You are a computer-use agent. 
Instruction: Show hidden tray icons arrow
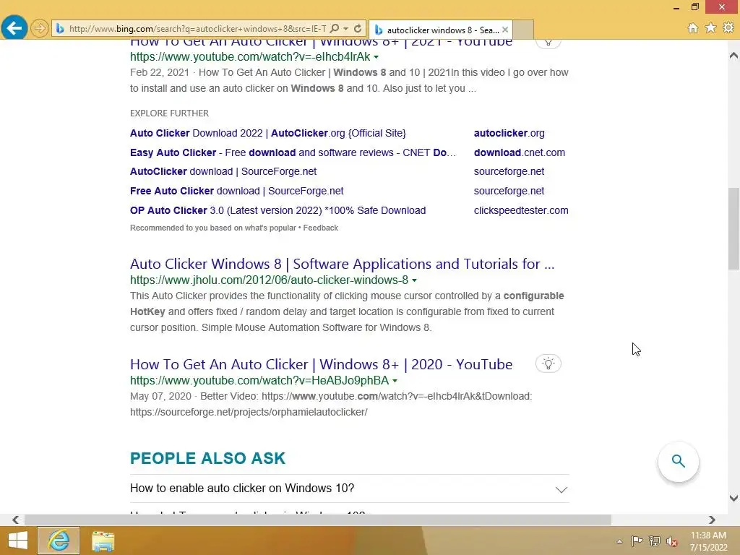619,541
